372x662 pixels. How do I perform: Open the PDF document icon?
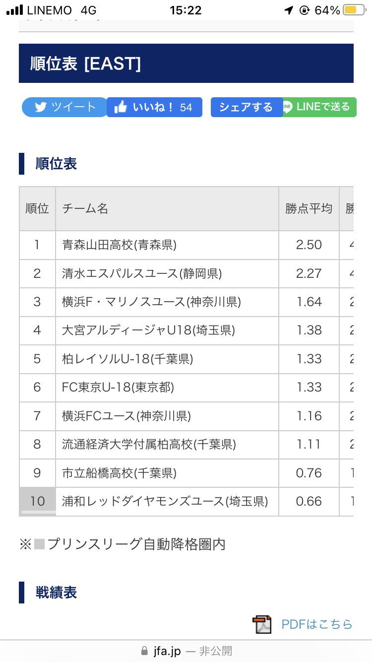(x=262, y=624)
